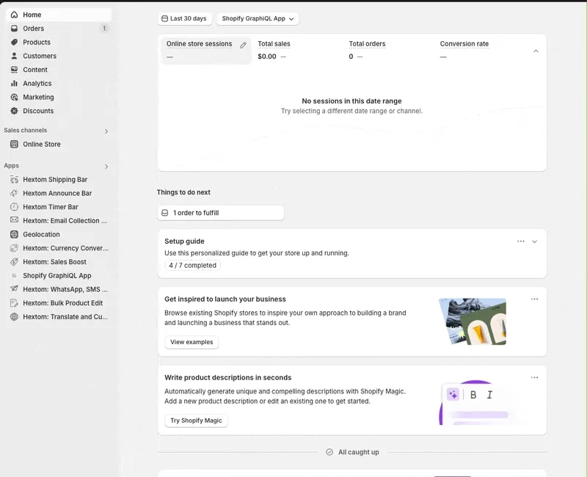
Task: Click the Sales channels heading text
Action: [26, 131]
